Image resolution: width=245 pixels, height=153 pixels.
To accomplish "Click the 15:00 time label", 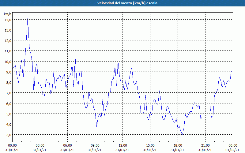I will tap(150, 146).
